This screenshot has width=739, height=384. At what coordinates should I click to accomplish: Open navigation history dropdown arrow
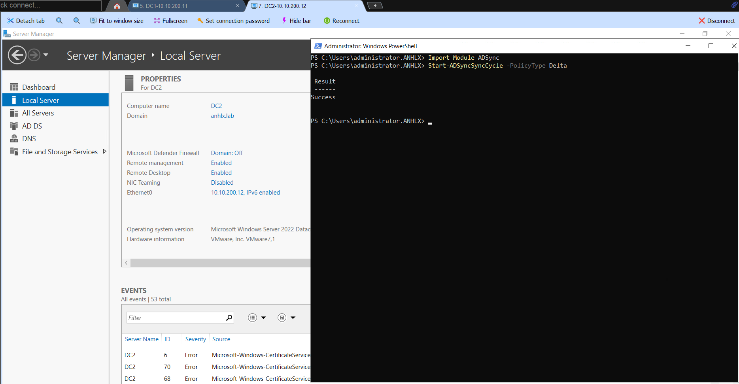46,55
